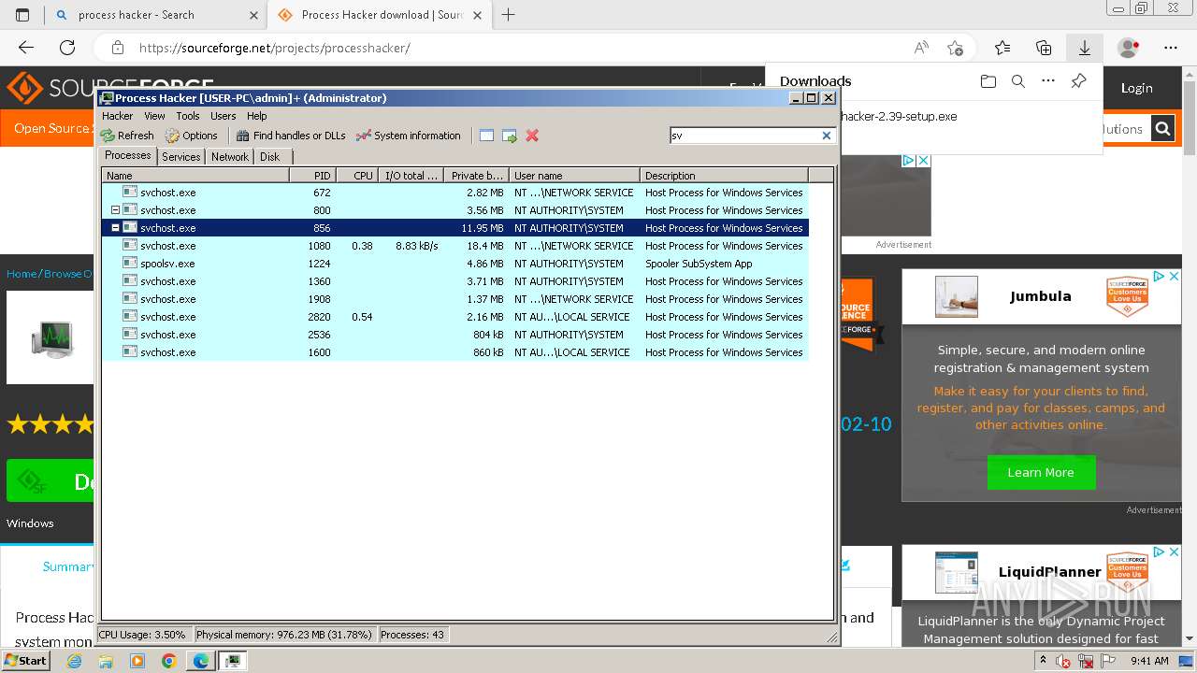1197x673 pixels.
Task: Select svchost.exe with PID 1080
Action: [x=455, y=246]
